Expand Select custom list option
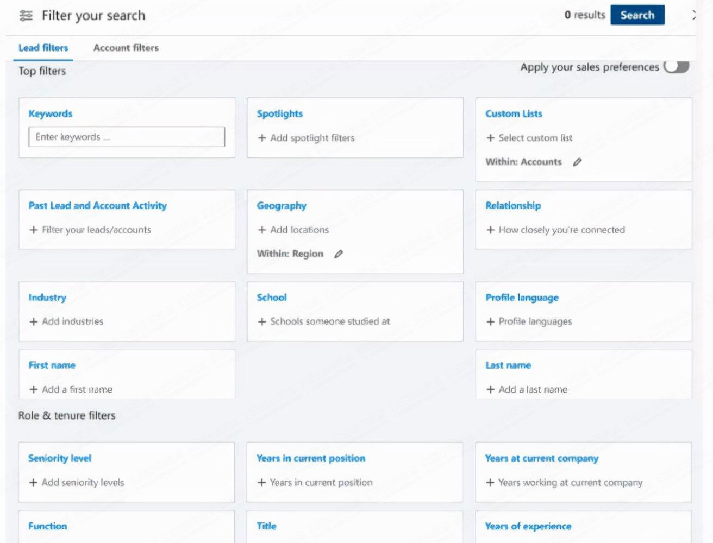This screenshot has width=713, height=543. click(x=535, y=138)
